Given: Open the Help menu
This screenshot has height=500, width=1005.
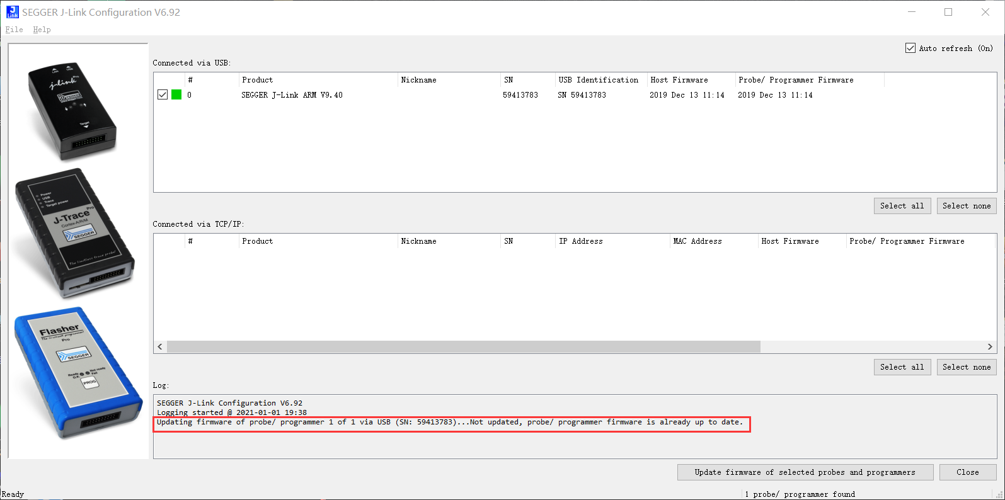Looking at the screenshot, I should (x=42, y=30).
